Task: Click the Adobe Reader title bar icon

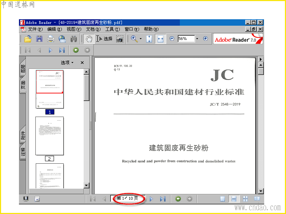Action: click(22, 22)
